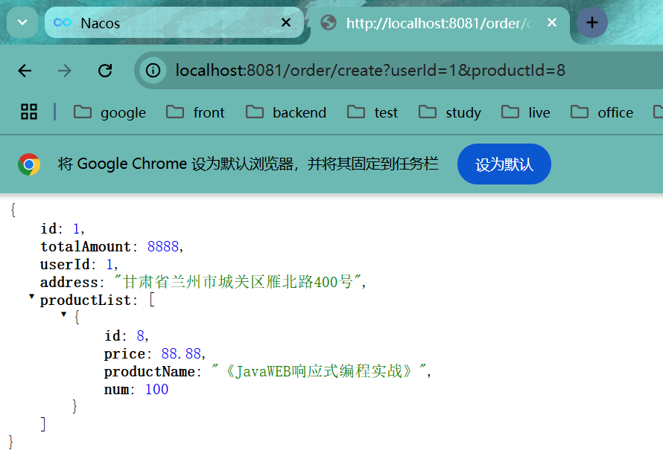Open the bookmarks apps grid icon
The width and height of the screenshot is (663, 453).
[x=28, y=112]
